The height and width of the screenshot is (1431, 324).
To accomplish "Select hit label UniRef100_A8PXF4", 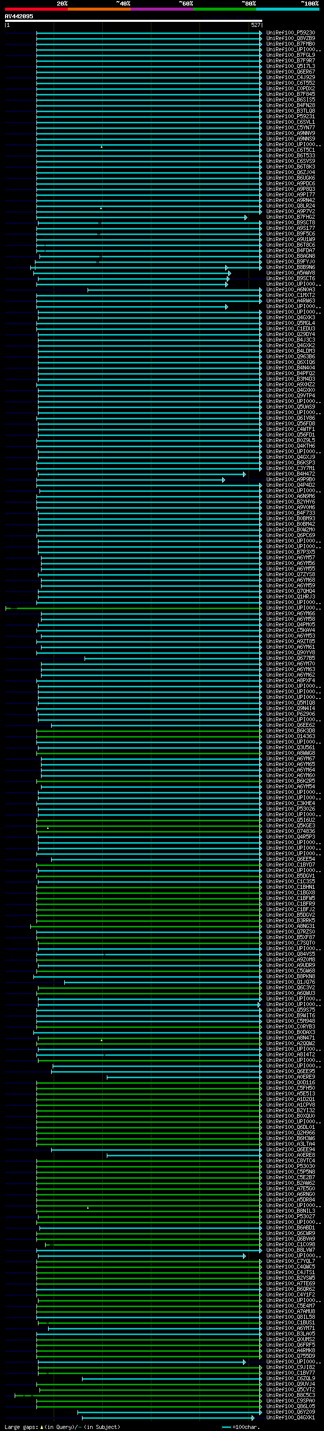I will (x=290, y=681).
